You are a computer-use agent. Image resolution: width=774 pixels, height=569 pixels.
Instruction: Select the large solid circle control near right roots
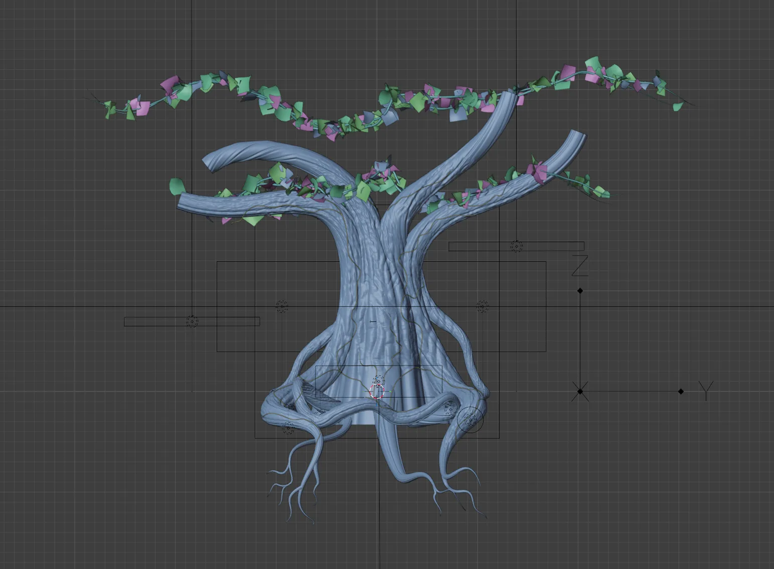coord(470,420)
